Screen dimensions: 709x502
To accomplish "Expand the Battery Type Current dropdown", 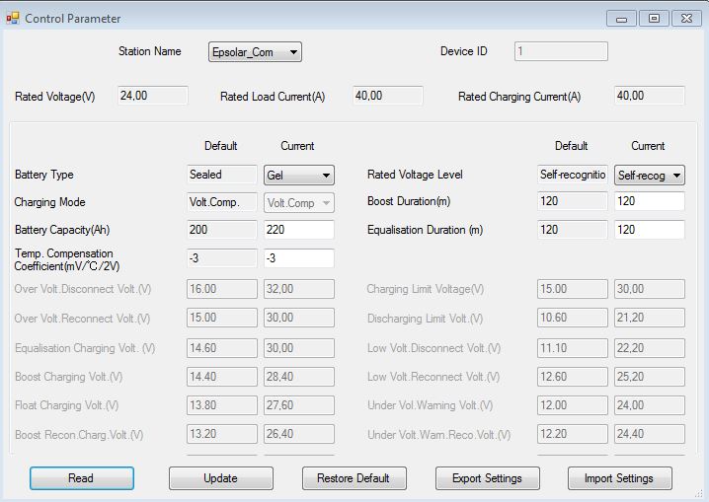I will (x=299, y=175).
